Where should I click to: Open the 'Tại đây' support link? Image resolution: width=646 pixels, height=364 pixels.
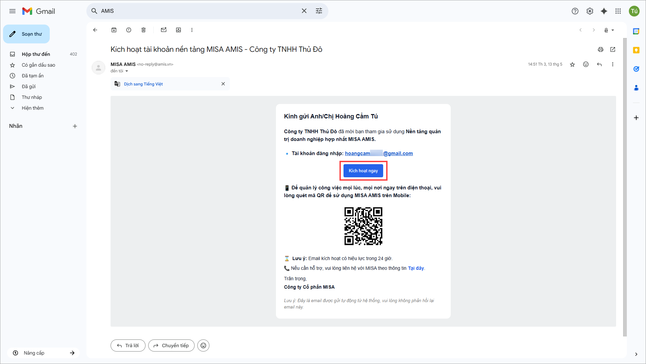pos(416,268)
